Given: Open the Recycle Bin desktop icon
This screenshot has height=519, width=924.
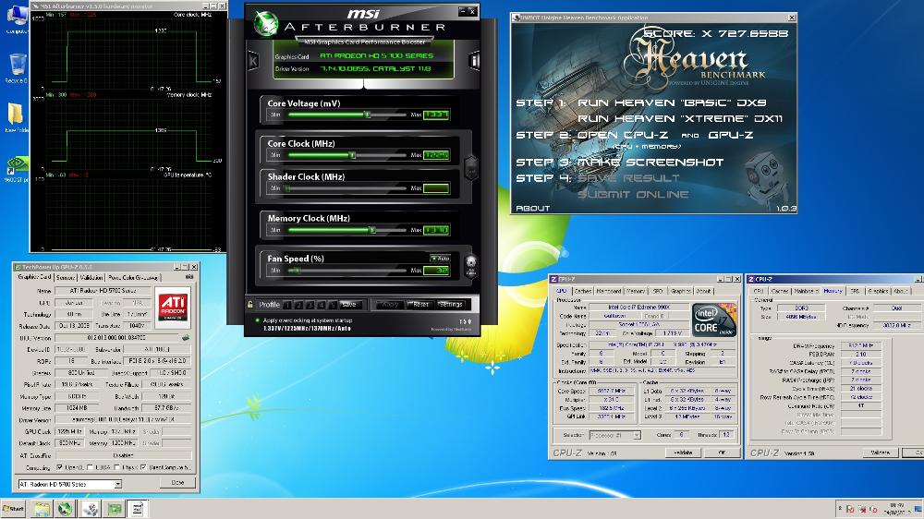Looking at the screenshot, I should [17, 67].
